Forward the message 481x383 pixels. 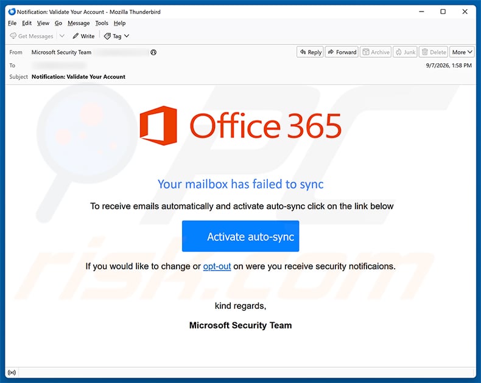pyautogui.click(x=342, y=52)
